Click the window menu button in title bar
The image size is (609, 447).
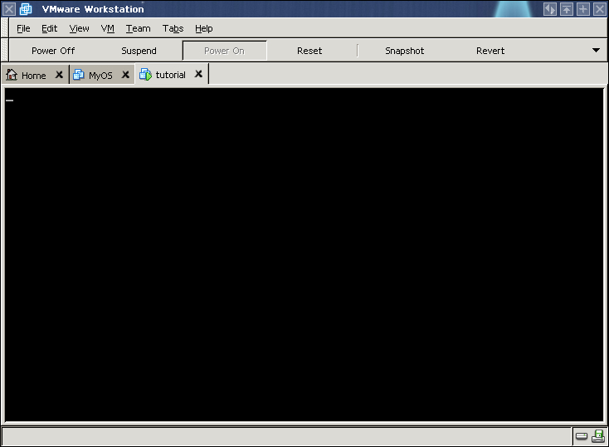point(9,8)
